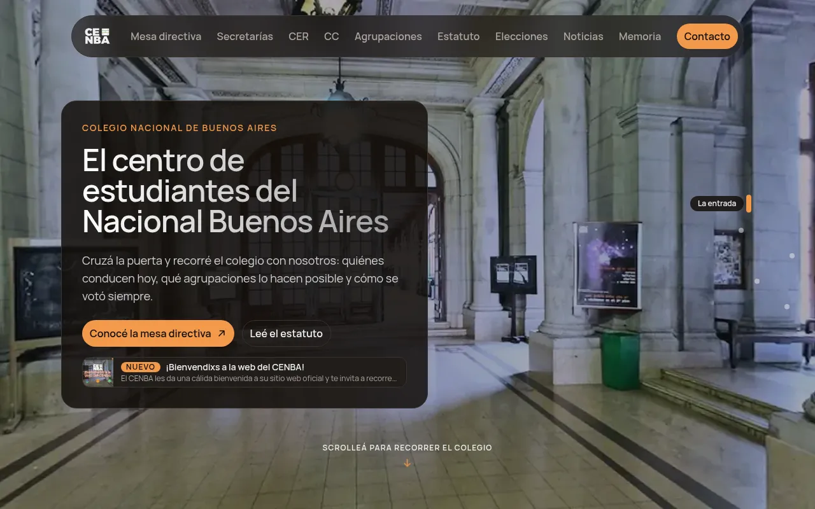Click the El centro de estudiantes headline
The image size is (815, 509).
click(x=236, y=191)
